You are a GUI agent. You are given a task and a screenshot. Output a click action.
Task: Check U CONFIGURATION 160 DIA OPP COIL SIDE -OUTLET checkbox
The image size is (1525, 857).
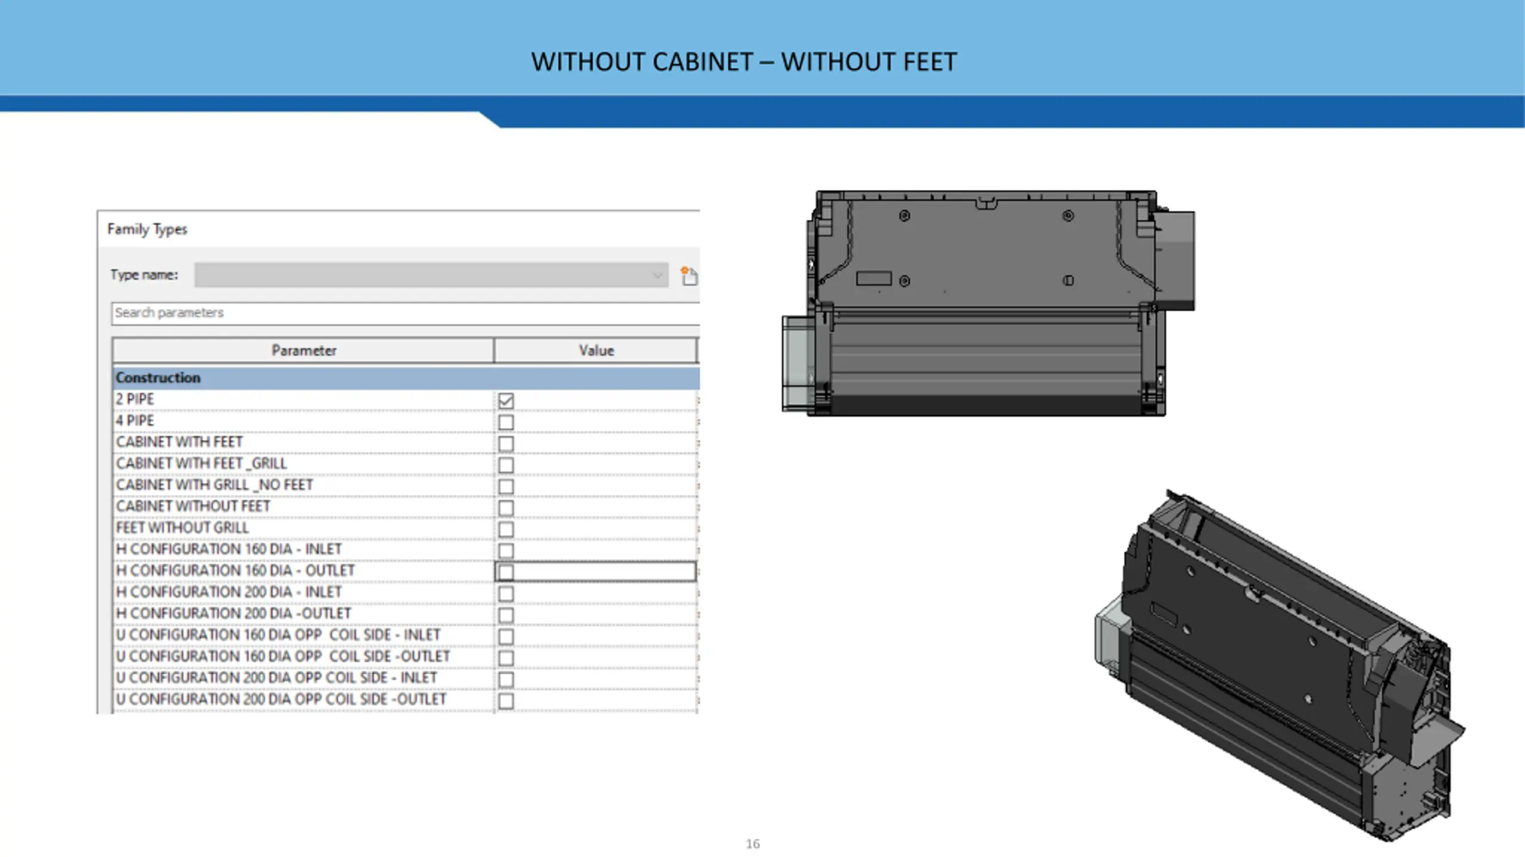(x=506, y=658)
